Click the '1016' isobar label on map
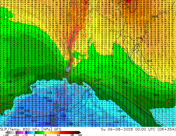Image resolution: width=176 pixels, height=136 pixels. [99, 80]
